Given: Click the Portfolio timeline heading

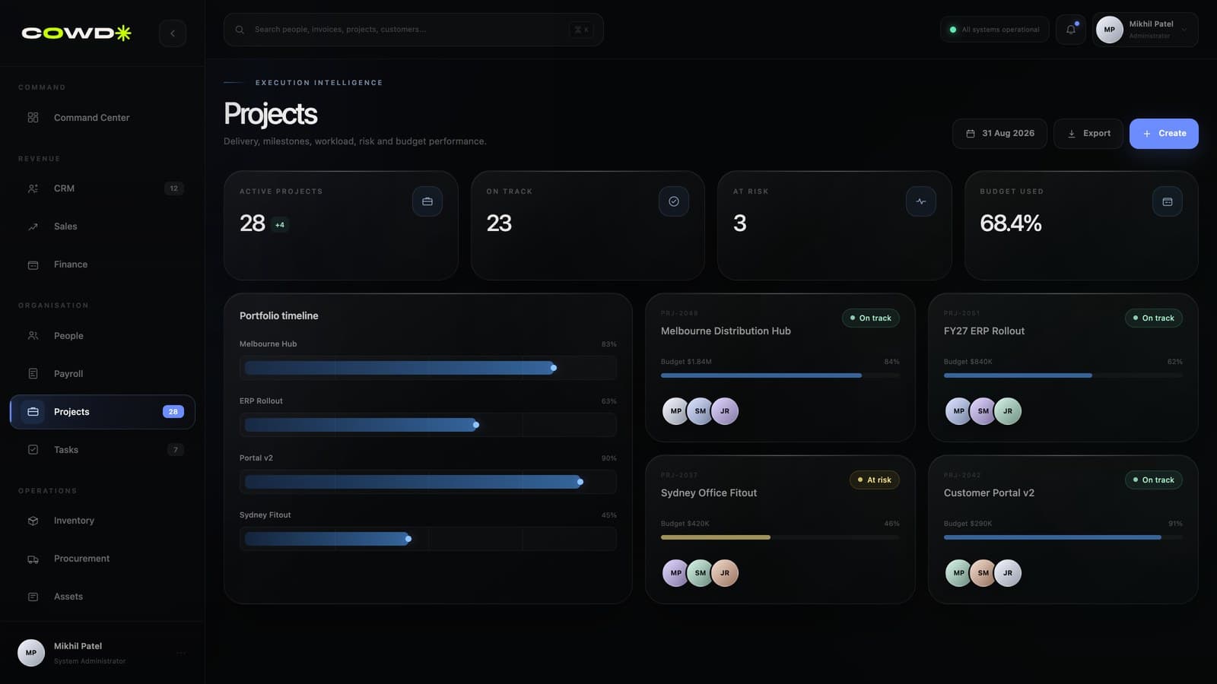Looking at the screenshot, I should [x=279, y=316].
